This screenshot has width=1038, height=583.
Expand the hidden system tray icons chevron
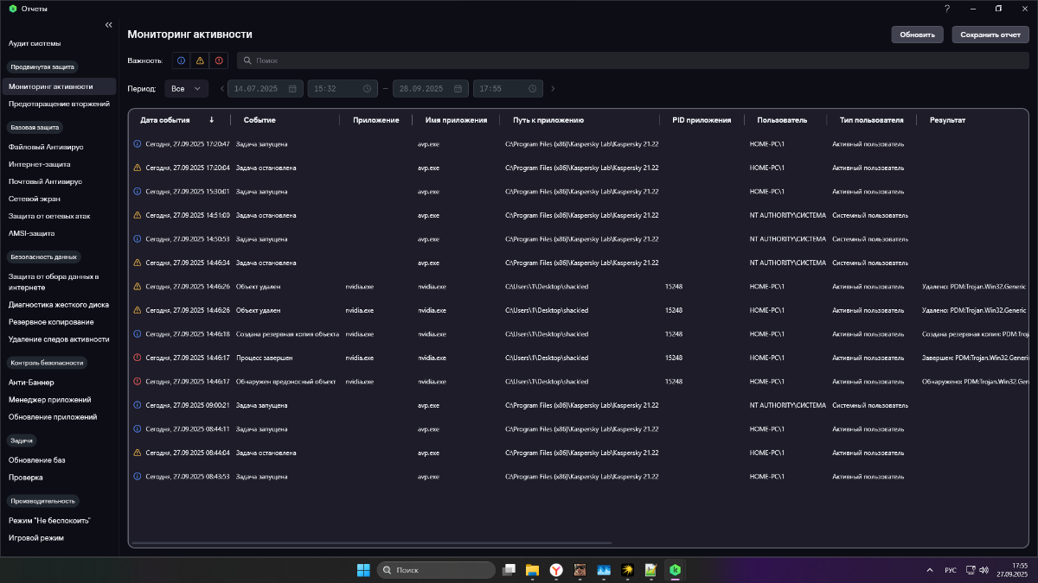click(930, 570)
